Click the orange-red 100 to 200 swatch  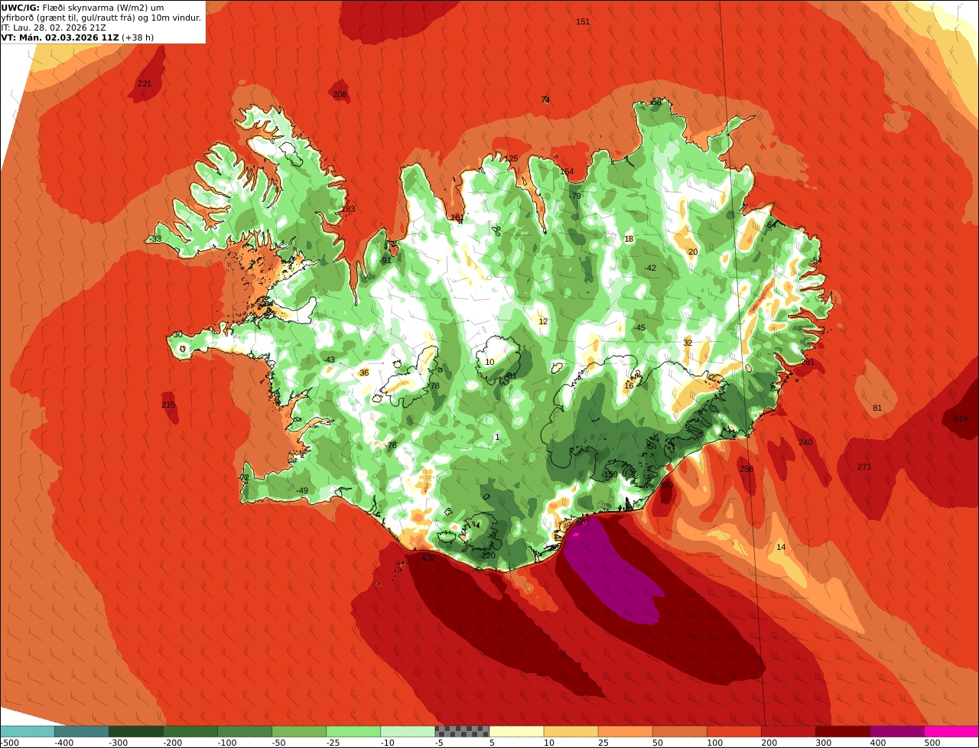[x=733, y=731]
